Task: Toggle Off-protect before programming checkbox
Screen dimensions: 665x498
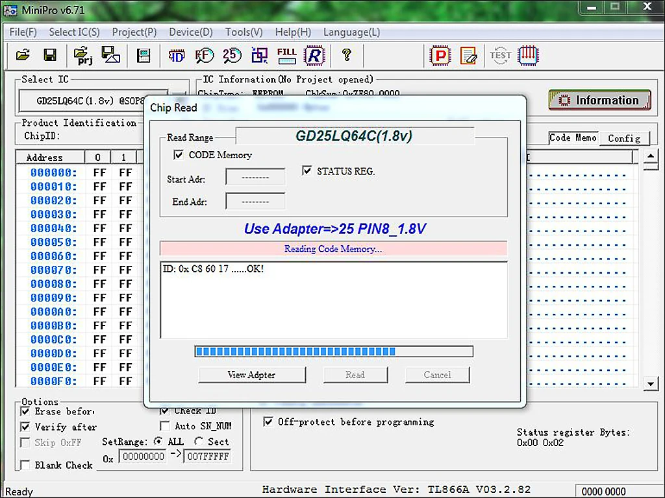Action: point(268,421)
